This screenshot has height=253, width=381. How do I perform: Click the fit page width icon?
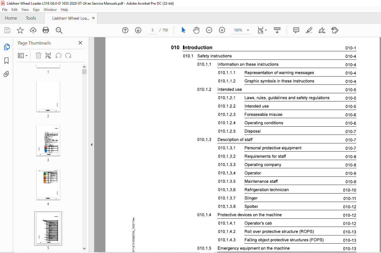(260, 30)
